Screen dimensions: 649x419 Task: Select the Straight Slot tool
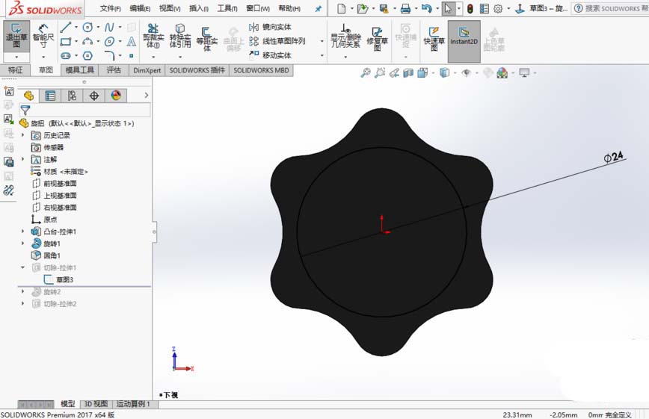65,55
